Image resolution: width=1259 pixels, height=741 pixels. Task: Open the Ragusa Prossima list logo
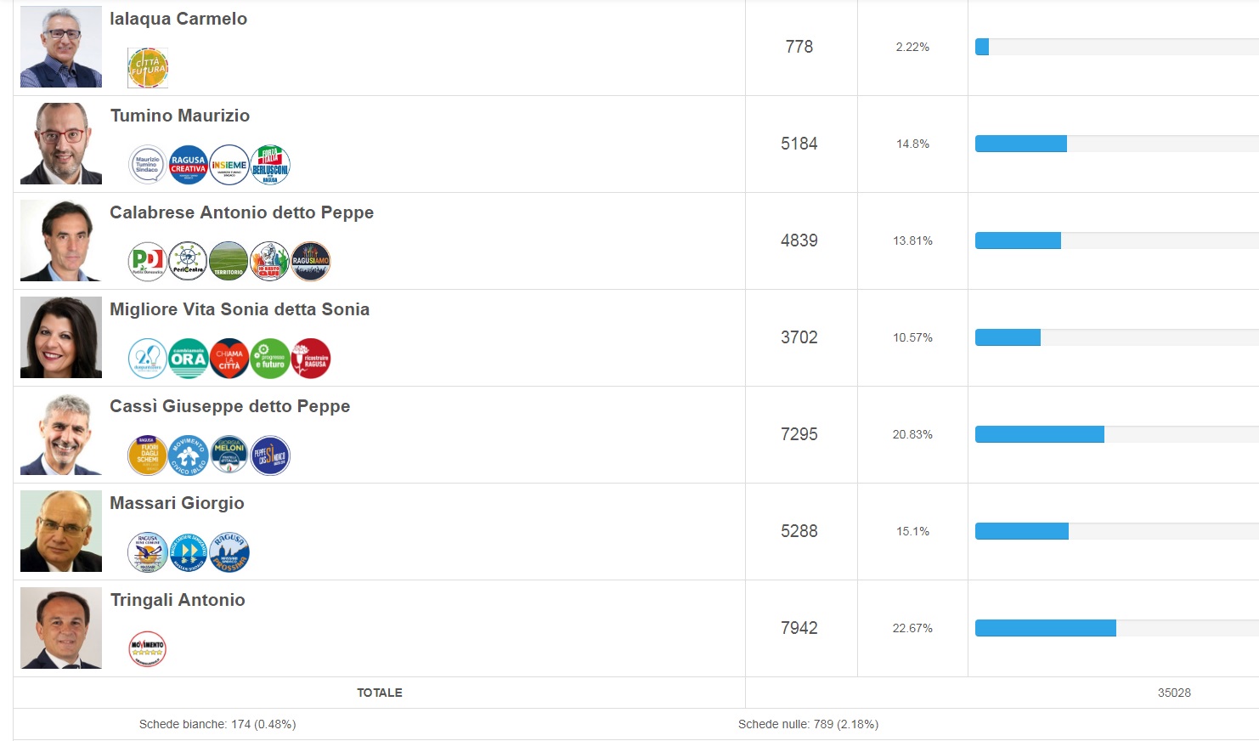(x=229, y=552)
